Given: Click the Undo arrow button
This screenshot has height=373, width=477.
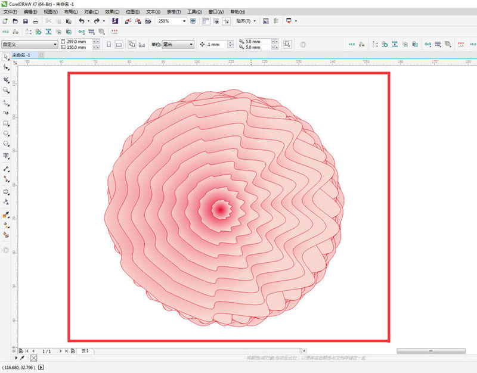Looking at the screenshot, I should [82, 21].
